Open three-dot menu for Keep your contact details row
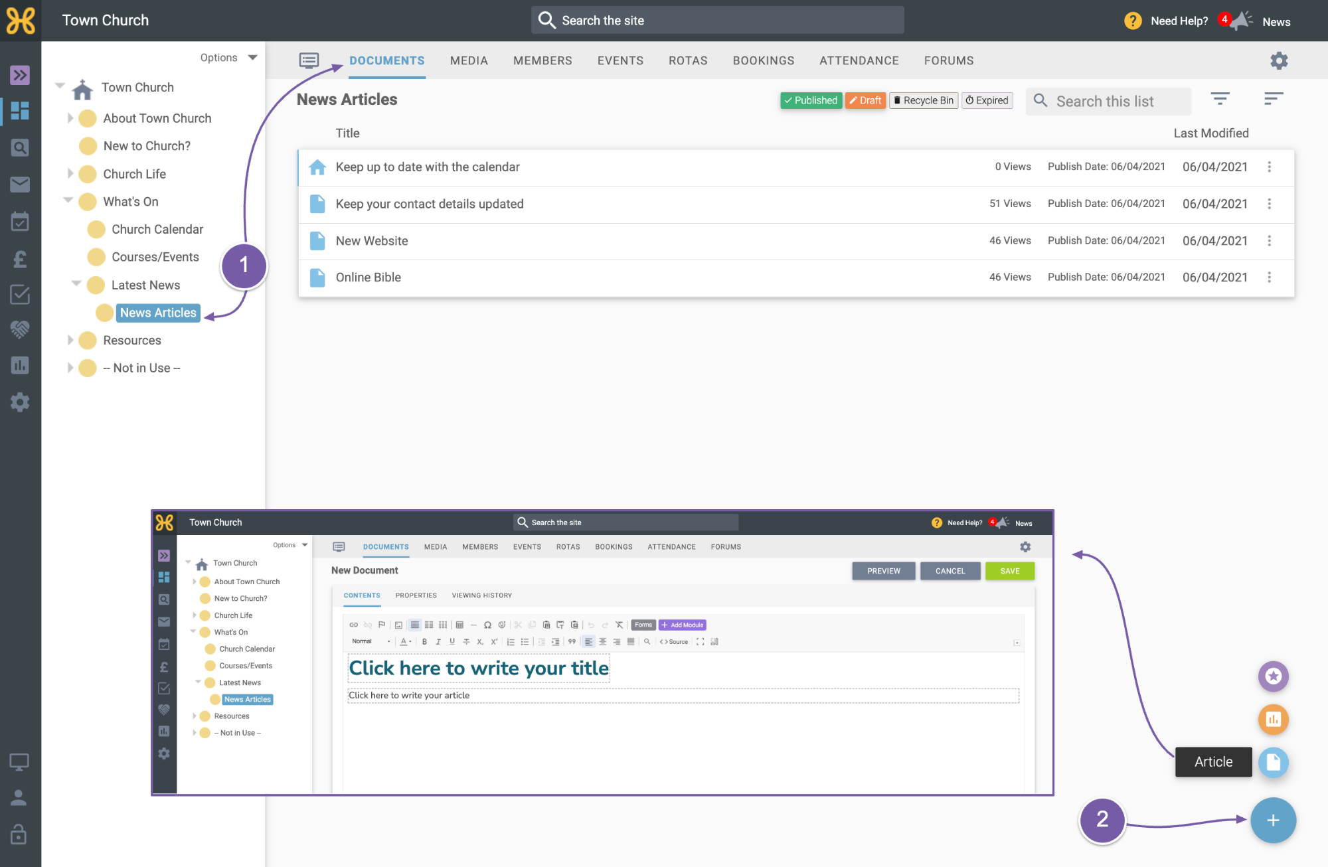 tap(1269, 204)
